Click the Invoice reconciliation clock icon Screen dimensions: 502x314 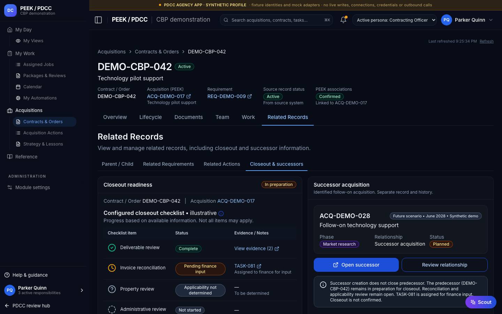point(112,268)
